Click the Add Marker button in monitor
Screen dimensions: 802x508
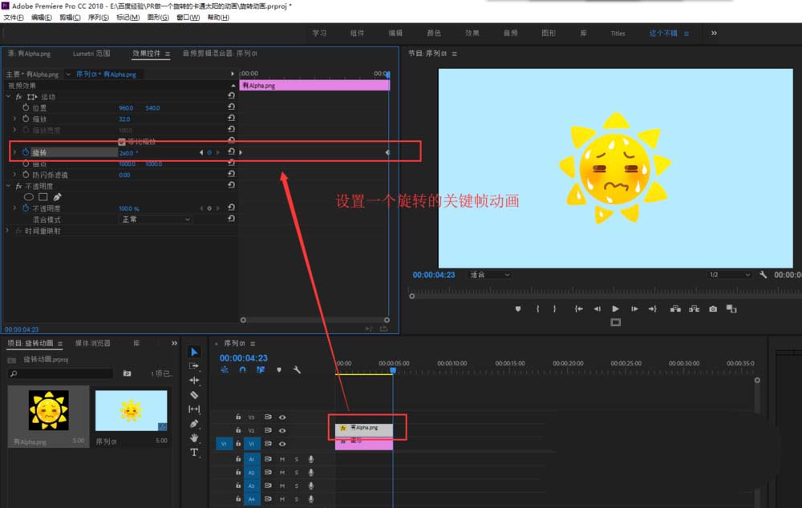click(517, 308)
